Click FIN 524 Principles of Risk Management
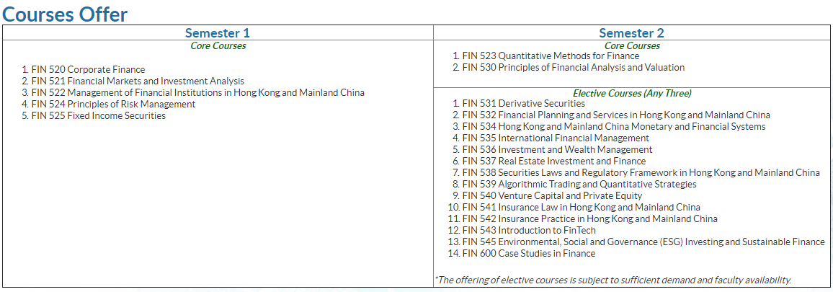 (113, 105)
